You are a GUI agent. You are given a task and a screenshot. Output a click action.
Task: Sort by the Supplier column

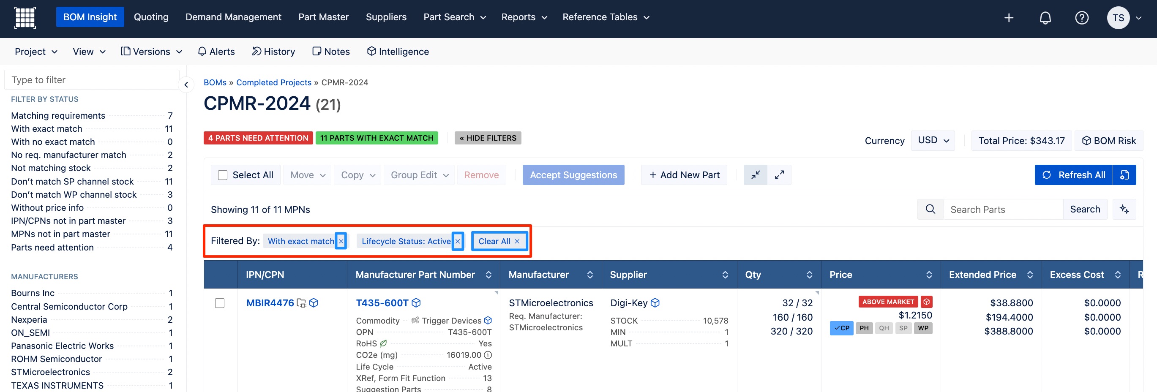pyautogui.click(x=725, y=275)
